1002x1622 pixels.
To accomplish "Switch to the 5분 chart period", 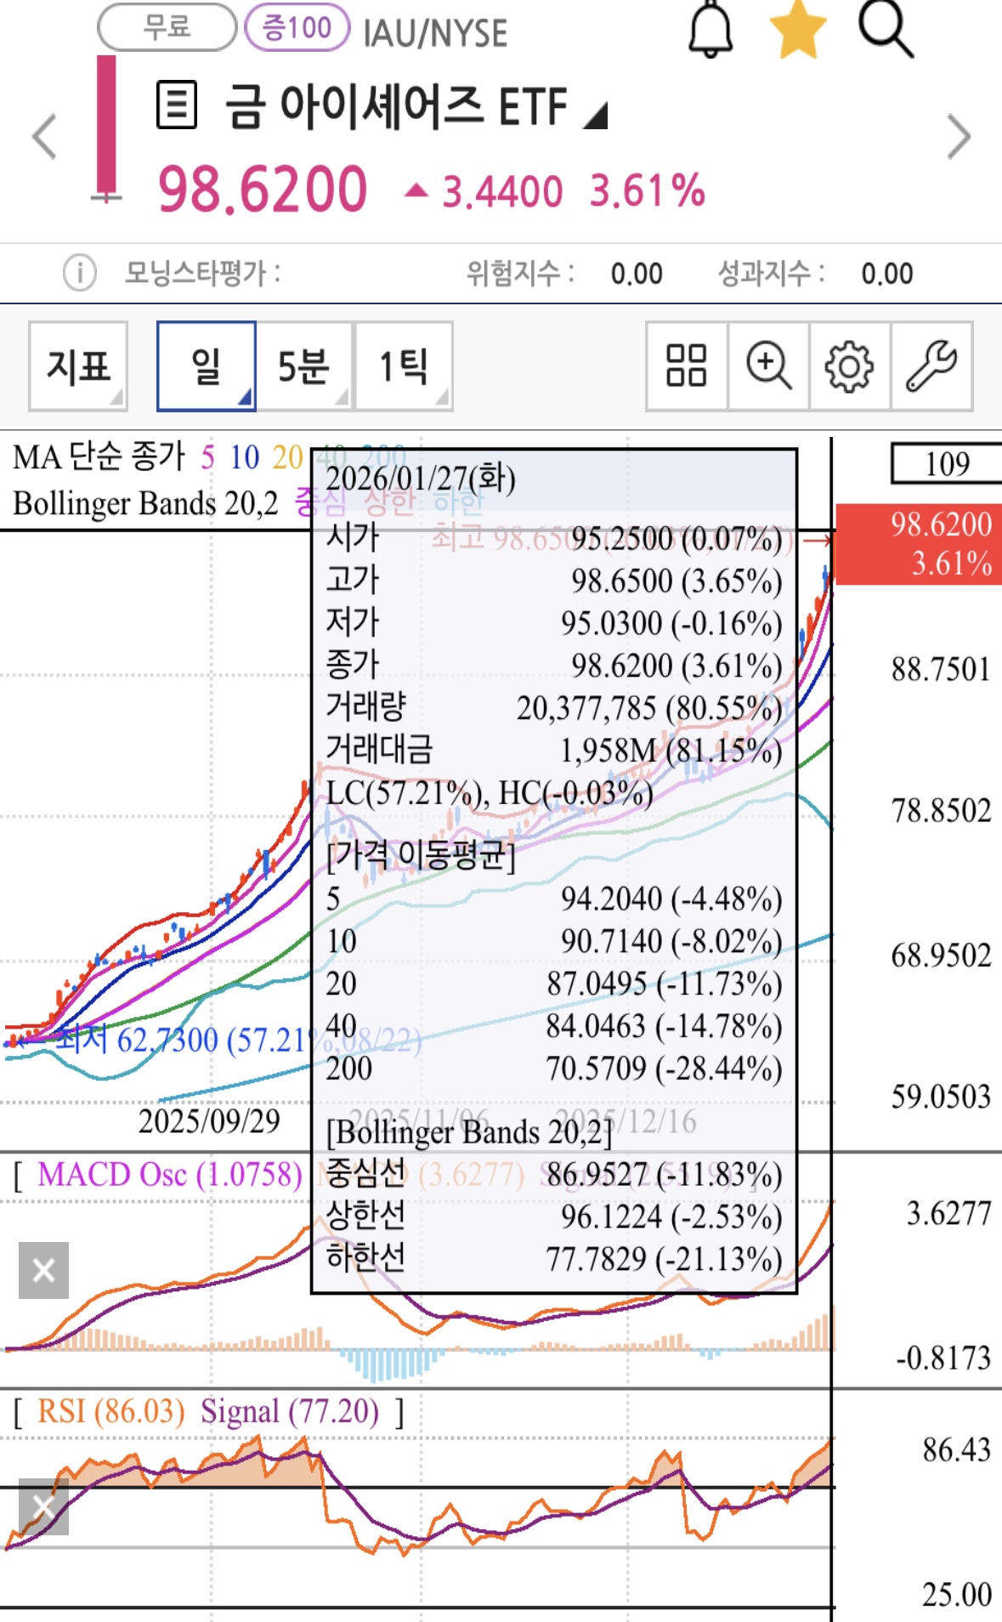I will 303,366.
